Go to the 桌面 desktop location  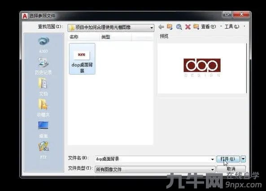(44, 129)
